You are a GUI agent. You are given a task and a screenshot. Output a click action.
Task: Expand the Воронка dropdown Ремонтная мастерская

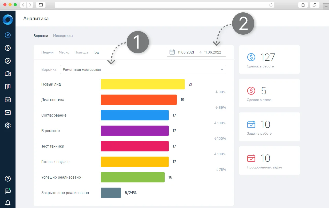pyautogui.click(x=143, y=70)
